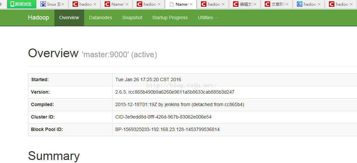Screen dimensions: 357x163
Task: Click the Compiled: row label
Action: (x=42, y=105)
